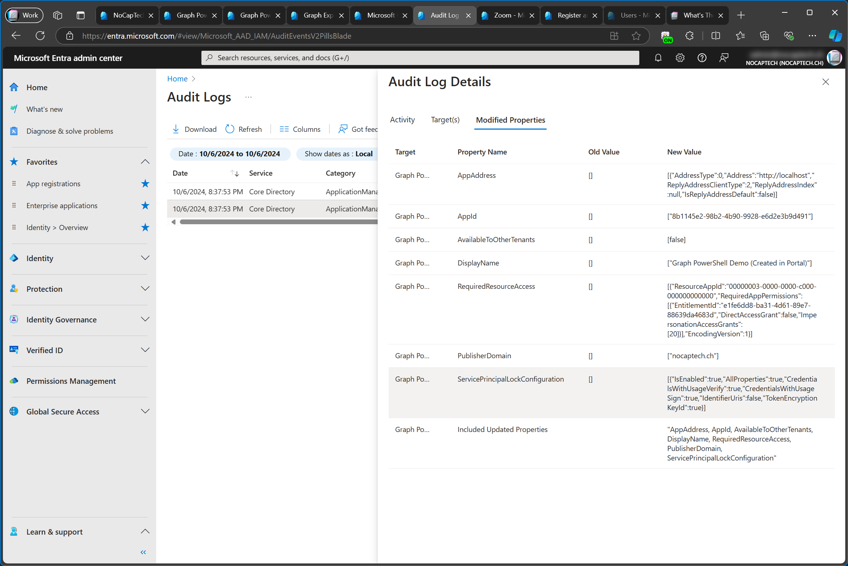Click the notification bell icon

pyautogui.click(x=658, y=57)
